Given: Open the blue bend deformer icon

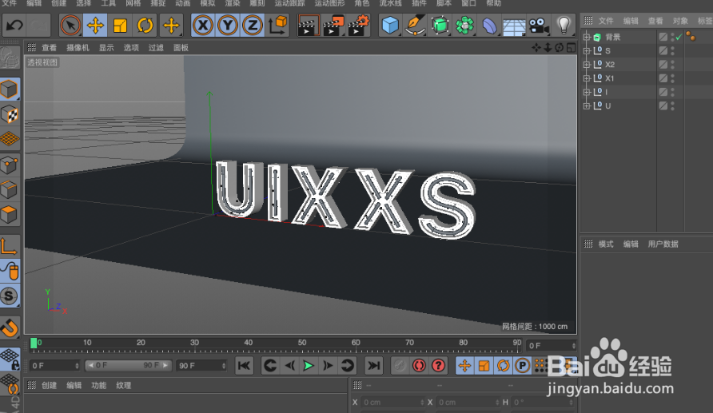Looking at the screenshot, I should coord(489,26).
